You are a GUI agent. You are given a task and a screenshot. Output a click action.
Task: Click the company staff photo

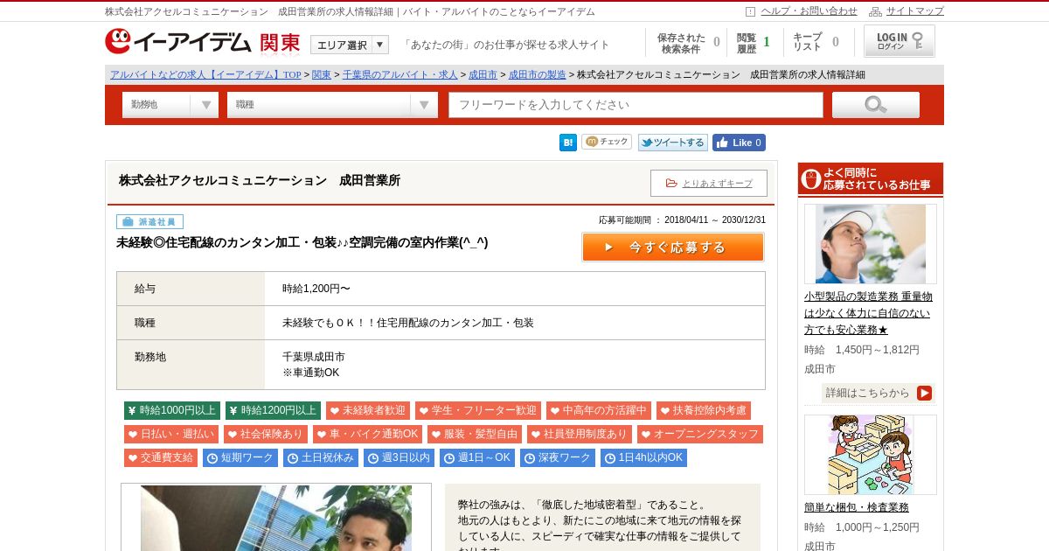point(276,518)
